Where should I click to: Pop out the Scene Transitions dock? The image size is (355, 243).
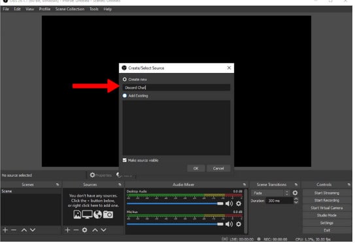click(x=296, y=185)
